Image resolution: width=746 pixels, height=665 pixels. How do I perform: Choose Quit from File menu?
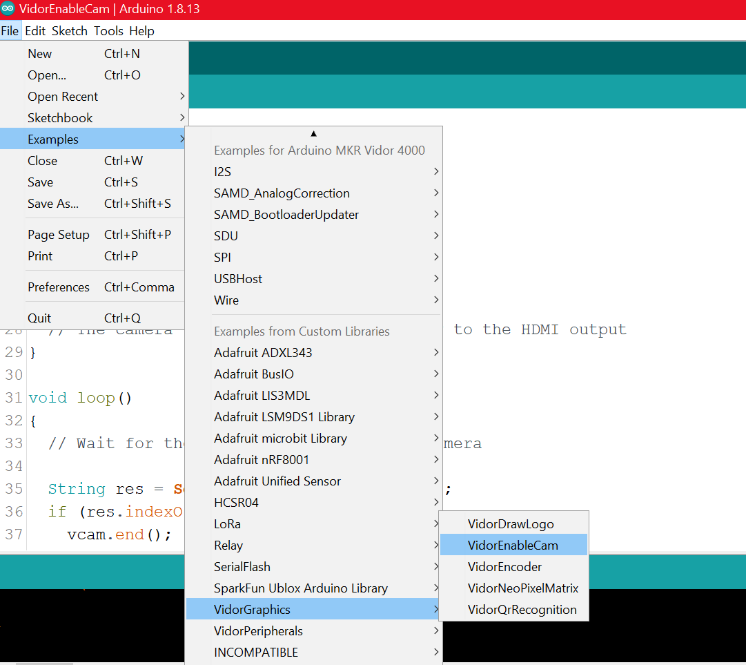[x=92, y=318]
